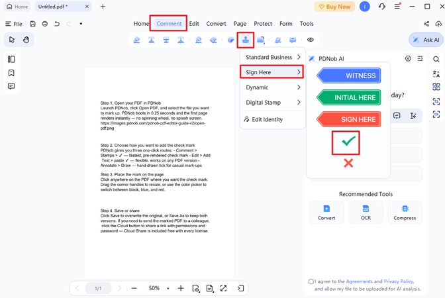Switch to the Edit tab
This screenshot has width=445, height=298.
tap(194, 24)
